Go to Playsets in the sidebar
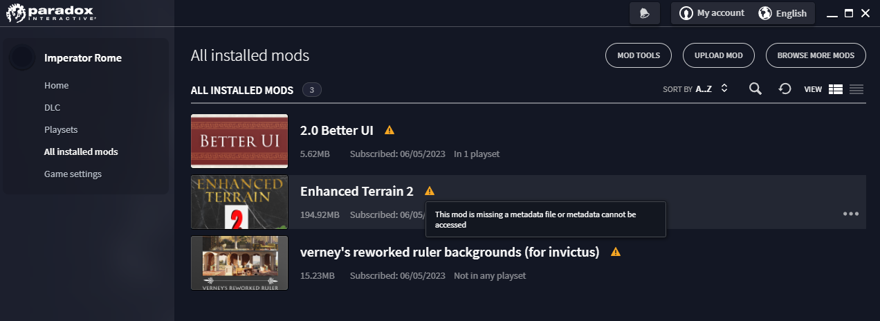The width and height of the screenshot is (880, 321). click(61, 129)
